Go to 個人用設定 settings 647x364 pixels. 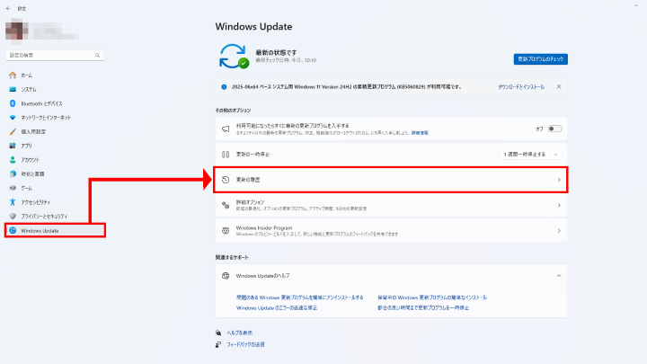(33, 131)
